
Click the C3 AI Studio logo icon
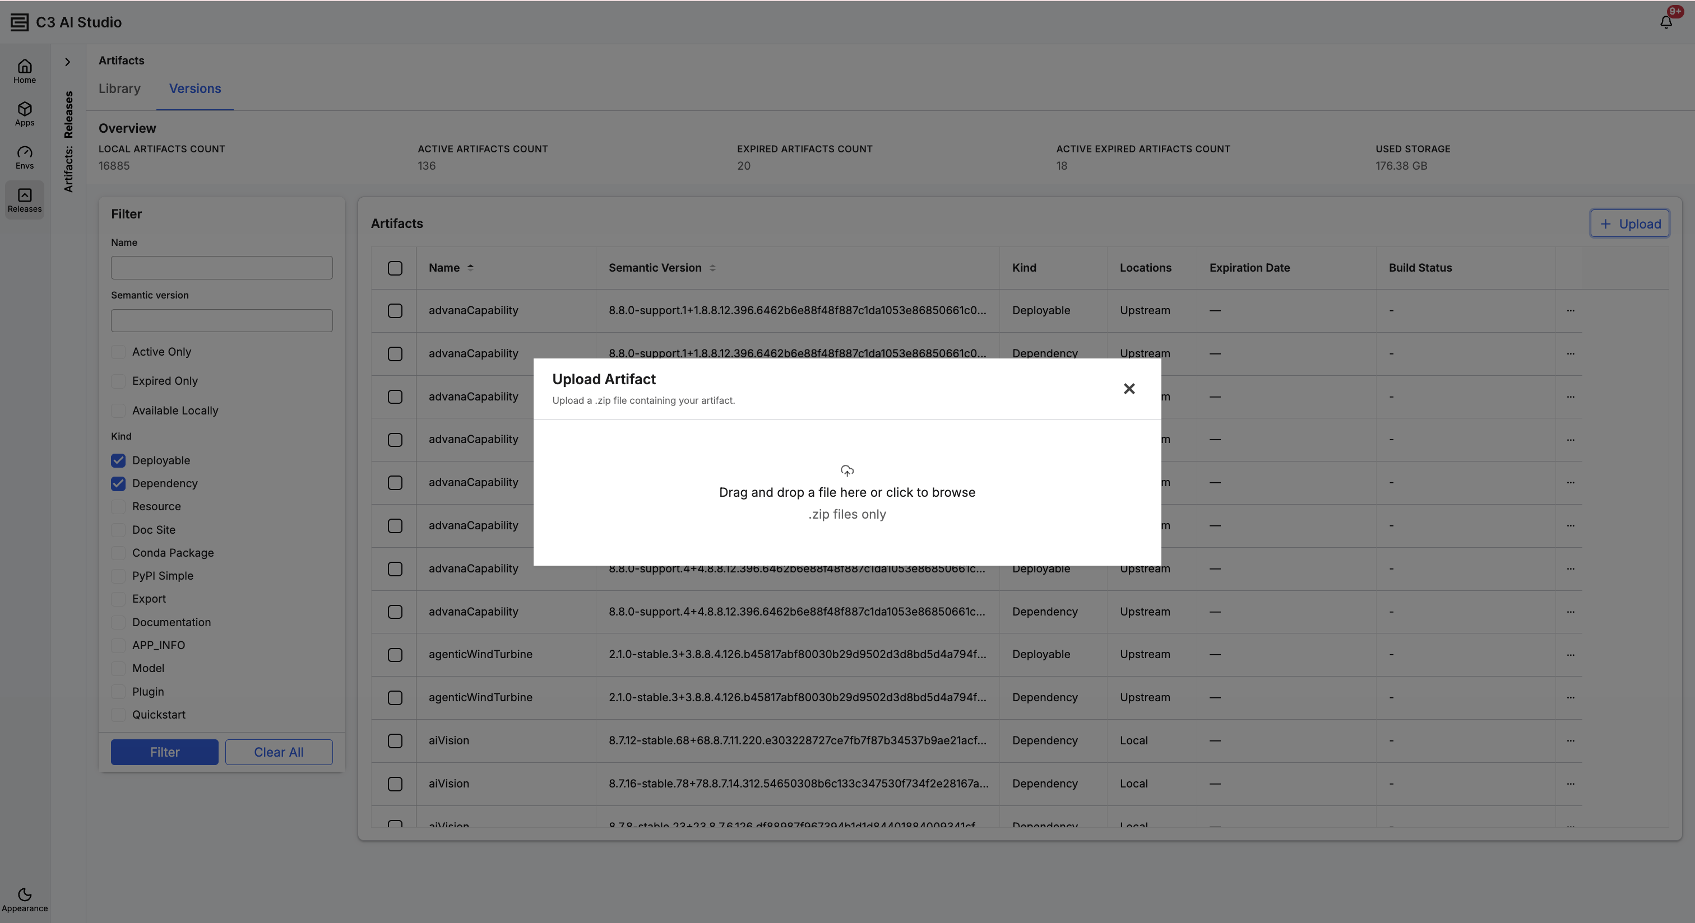pos(19,22)
